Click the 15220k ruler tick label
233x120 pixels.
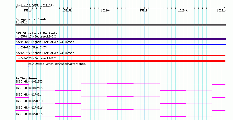[x=183, y=10]
